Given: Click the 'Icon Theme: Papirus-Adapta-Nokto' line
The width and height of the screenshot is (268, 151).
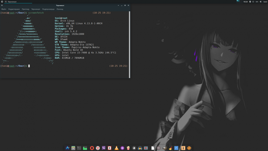Looking at the screenshot, I should 77,47.
